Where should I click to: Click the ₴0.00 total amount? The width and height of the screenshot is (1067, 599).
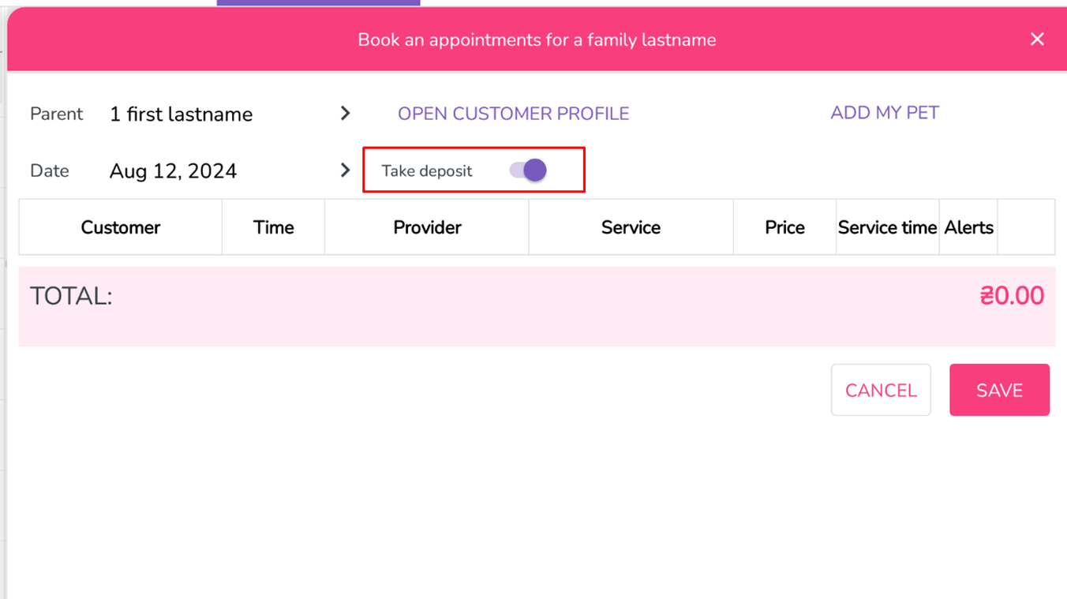click(1012, 296)
